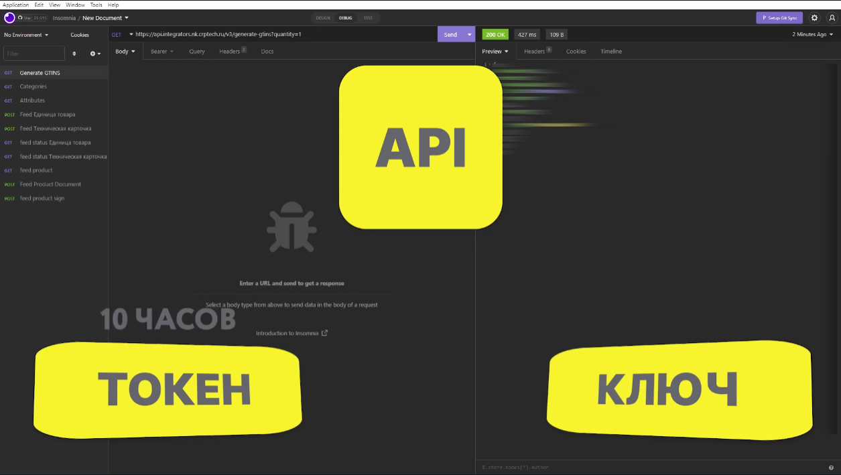
Task: Click the request URL field
Action: (x=283, y=34)
